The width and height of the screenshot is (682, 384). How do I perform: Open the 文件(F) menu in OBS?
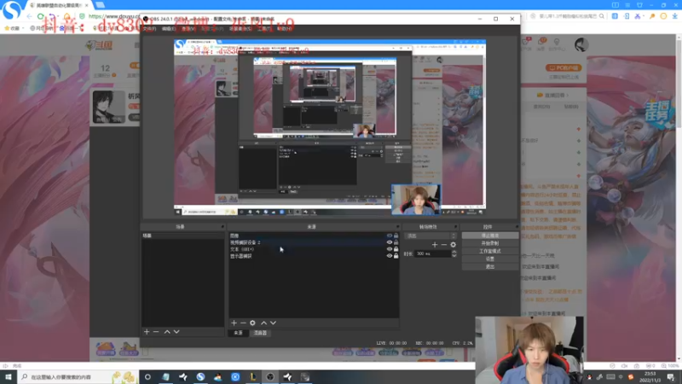[149, 29]
